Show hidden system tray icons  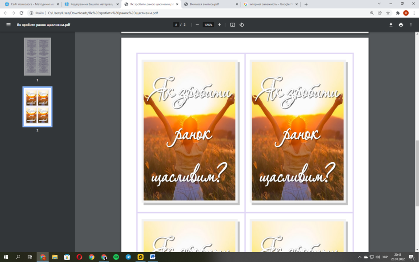pyautogui.click(x=360, y=257)
